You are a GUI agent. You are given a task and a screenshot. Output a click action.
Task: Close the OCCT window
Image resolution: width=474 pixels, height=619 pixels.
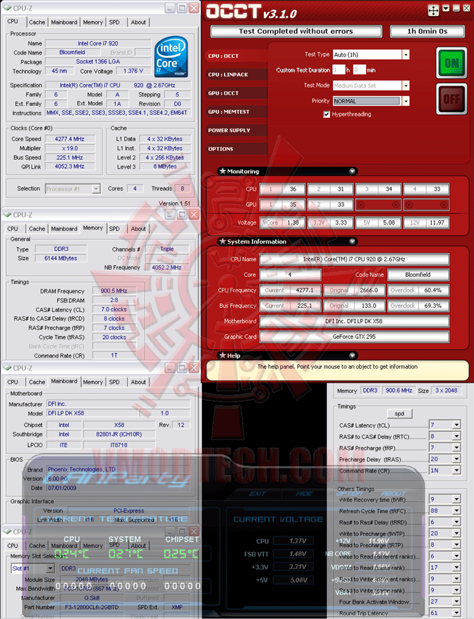pos(466,9)
